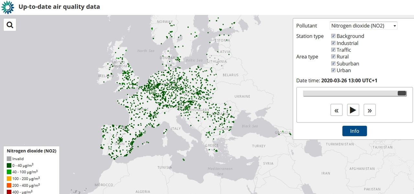Click the light green 40 - 100 legend swatch
This screenshot has height=194, width=414.
tap(9, 172)
